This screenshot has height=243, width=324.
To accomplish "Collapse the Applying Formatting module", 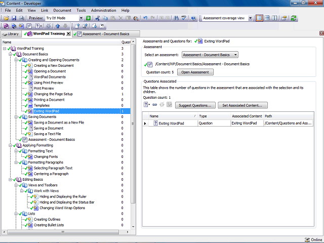I will pos(10,145).
